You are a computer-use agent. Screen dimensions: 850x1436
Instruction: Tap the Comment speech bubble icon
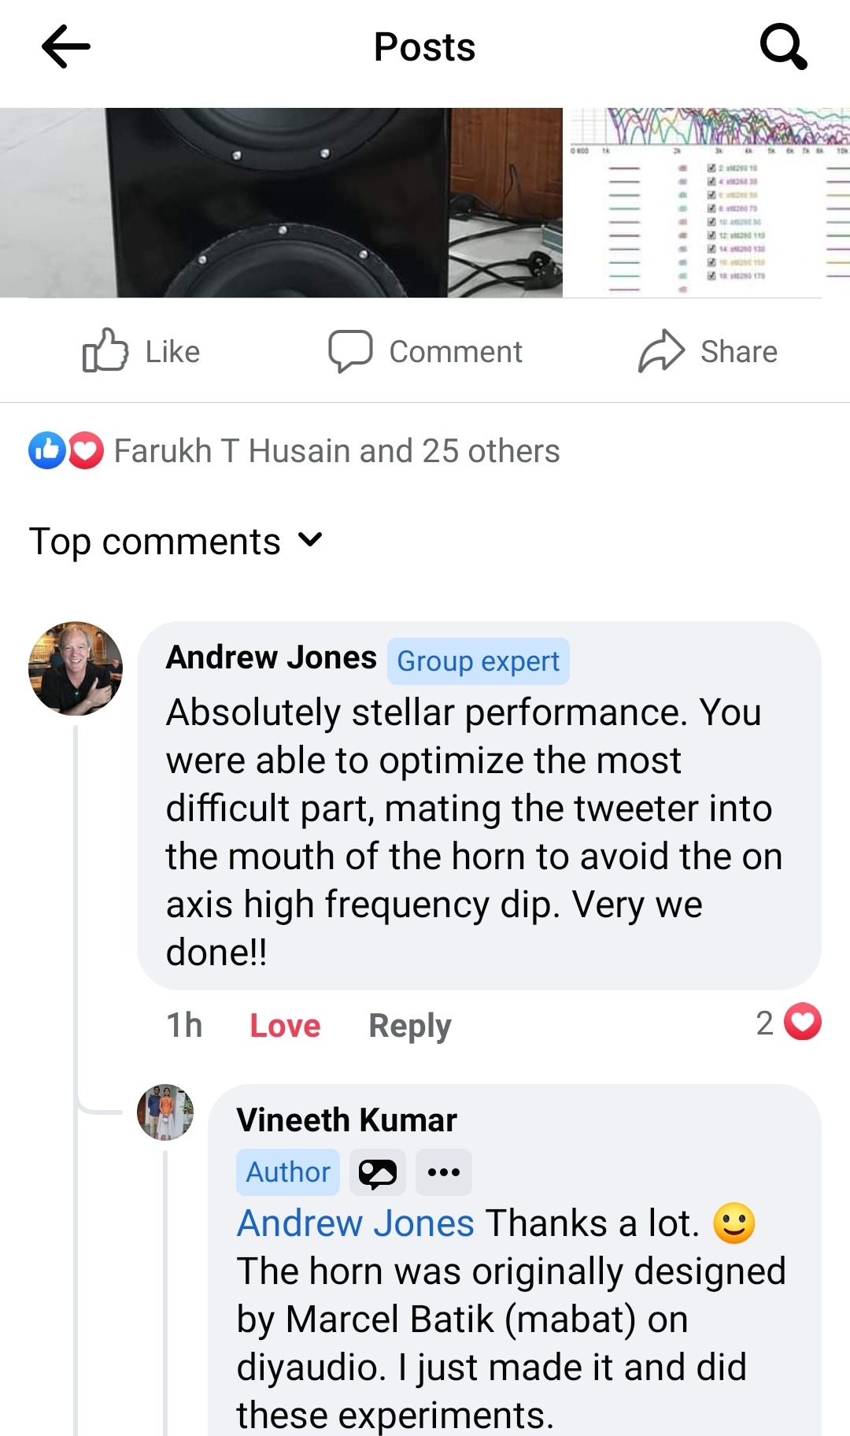tap(350, 351)
